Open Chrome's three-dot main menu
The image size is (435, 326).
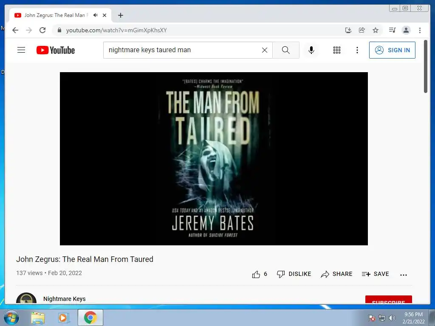[420, 30]
